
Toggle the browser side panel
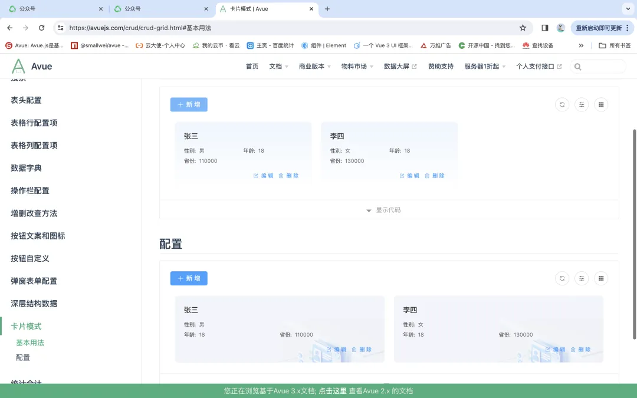coord(544,28)
